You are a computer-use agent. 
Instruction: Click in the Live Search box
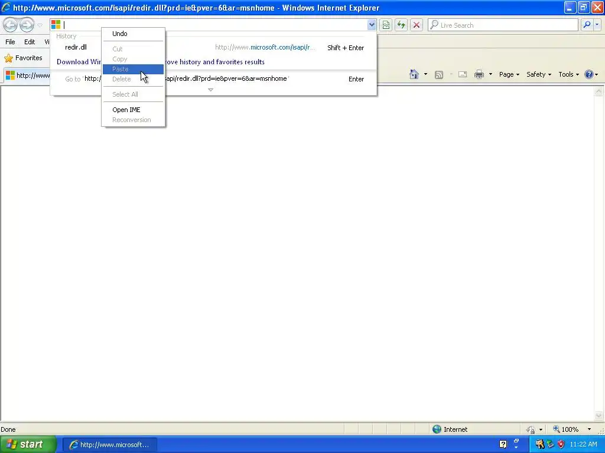[x=503, y=25]
